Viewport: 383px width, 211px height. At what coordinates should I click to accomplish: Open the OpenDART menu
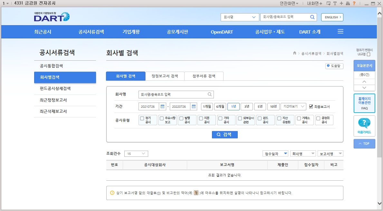tap(222, 32)
